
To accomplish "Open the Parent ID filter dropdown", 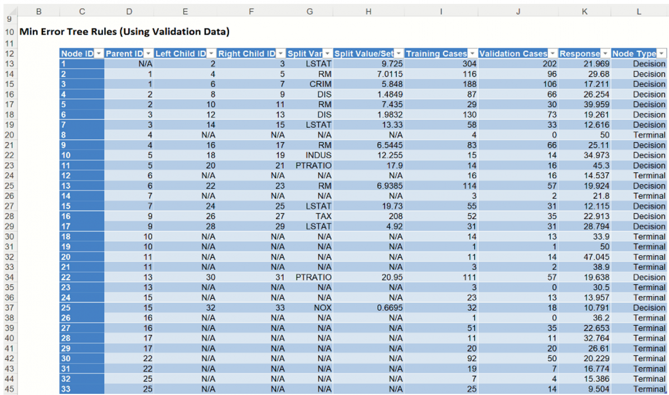I will click(149, 53).
